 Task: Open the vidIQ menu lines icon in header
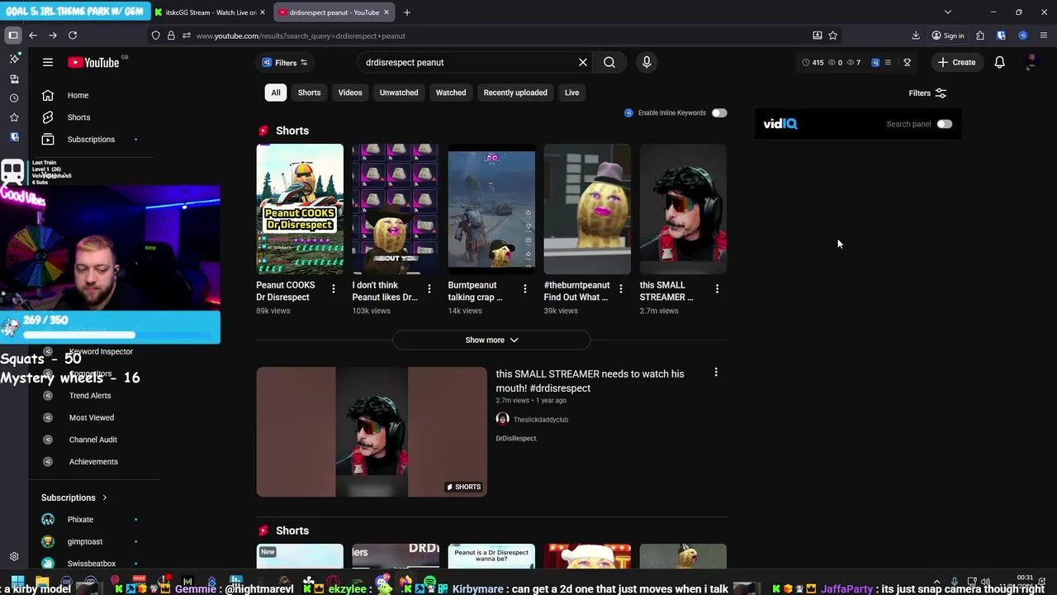(x=888, y=62)
